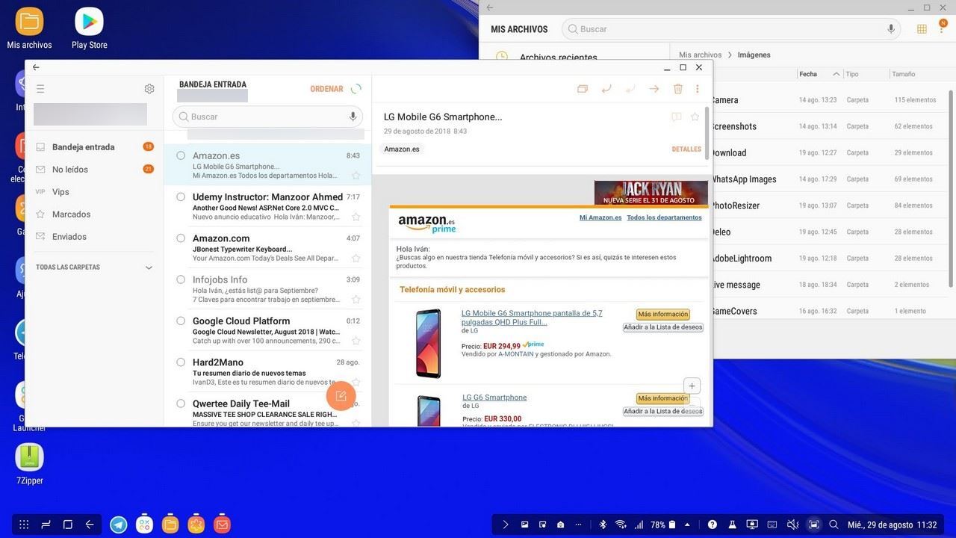The width and height of the screenshot is (956, 538).
Task: Click ORDENAR to sort the inbox
Action: click(326, 89)
